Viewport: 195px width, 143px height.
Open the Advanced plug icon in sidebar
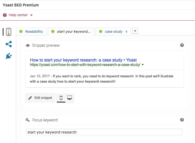(x=9, y=56)
